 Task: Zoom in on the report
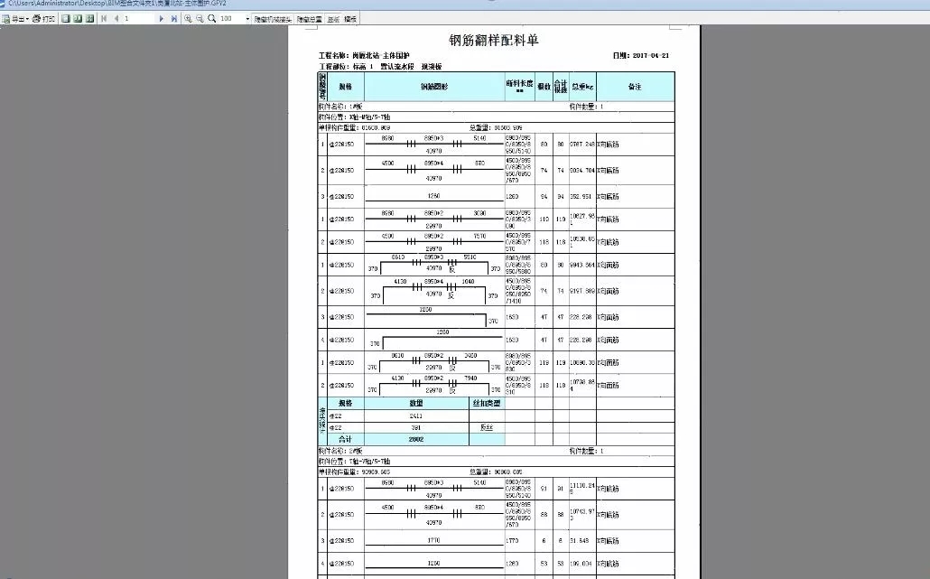point(188,19)
